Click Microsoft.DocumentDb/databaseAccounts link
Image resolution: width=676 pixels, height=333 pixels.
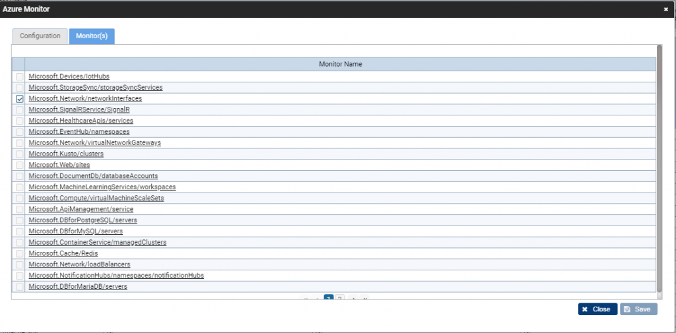[93, 176]
